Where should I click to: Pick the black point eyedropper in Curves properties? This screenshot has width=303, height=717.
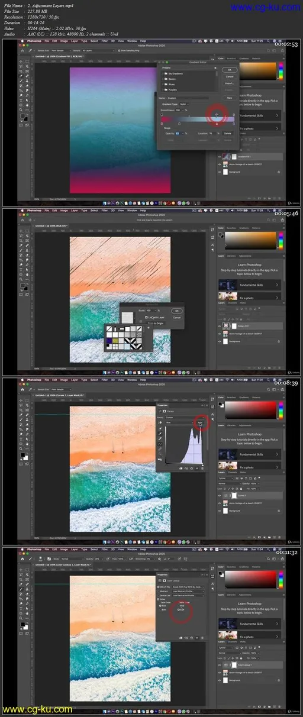160,428
